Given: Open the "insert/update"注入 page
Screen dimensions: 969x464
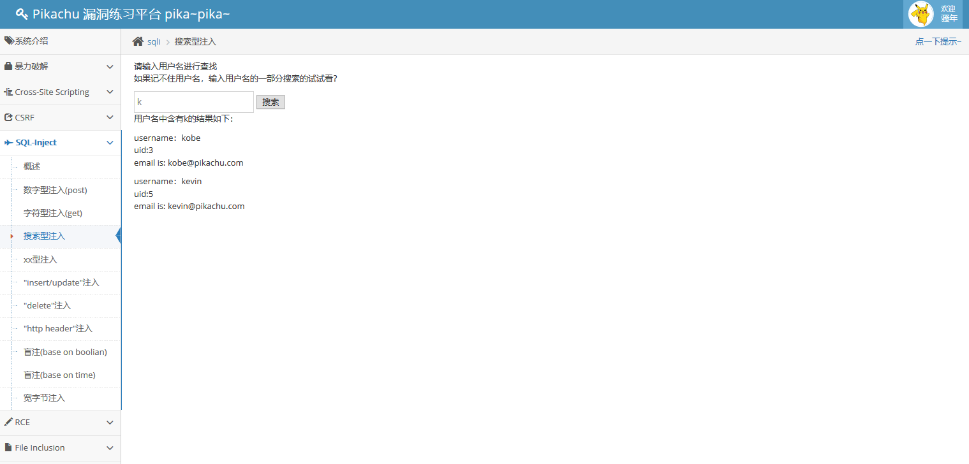Looking at the screenshot, I should coord(61,282).
